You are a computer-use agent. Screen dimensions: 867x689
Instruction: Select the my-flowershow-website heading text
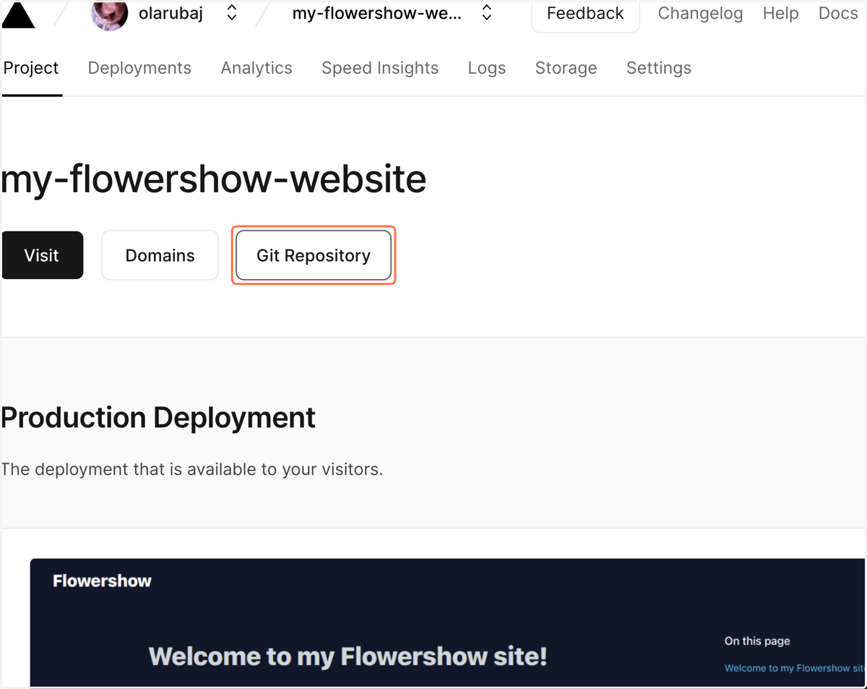(x=214, y=179)
